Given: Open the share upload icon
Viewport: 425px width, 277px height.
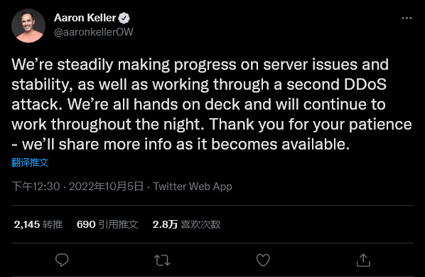Looking at the screenshot, I should point(363,260).
